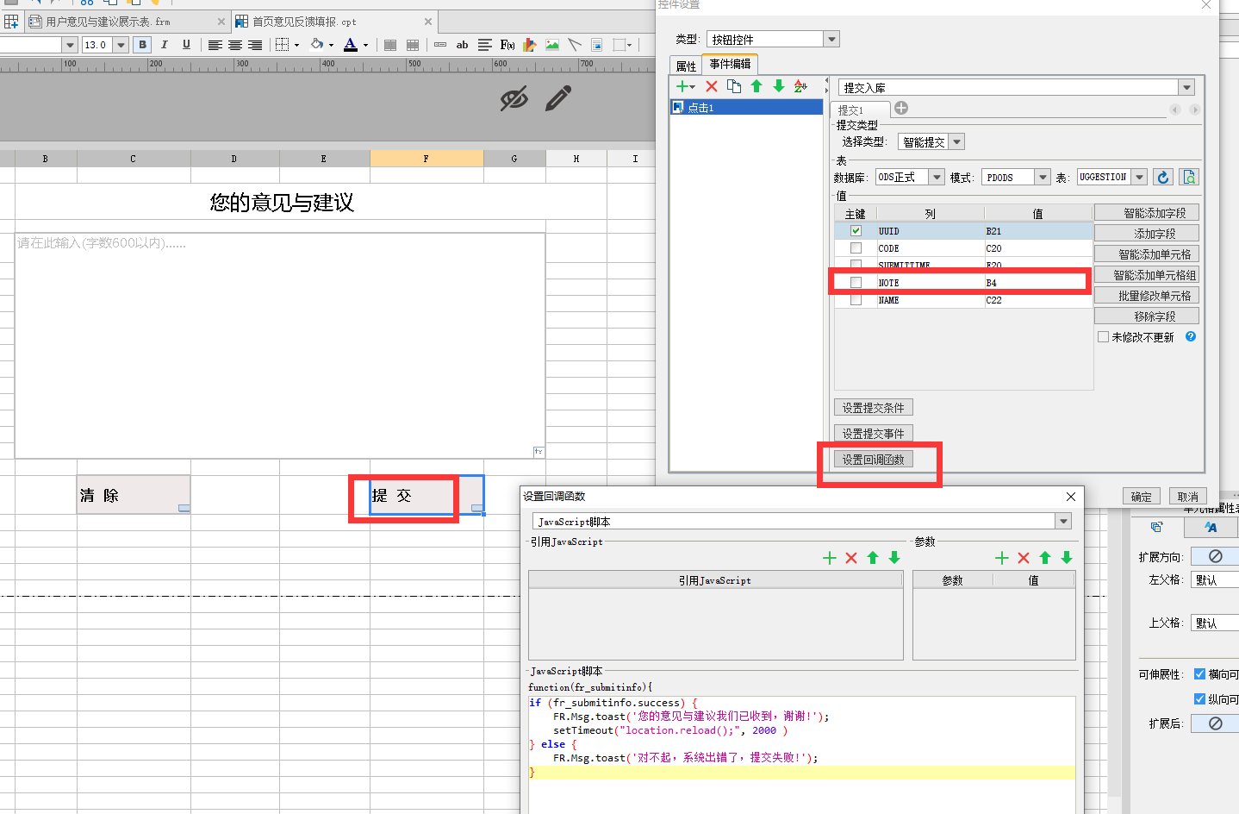This screenshot has width=1239, height=814.
Task: Move the event down in the event list
Action: coord(779,86)
